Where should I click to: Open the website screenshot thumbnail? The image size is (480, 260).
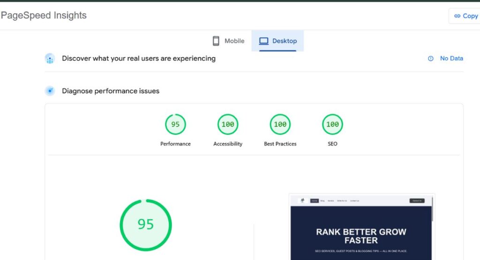tap(361, 230)
